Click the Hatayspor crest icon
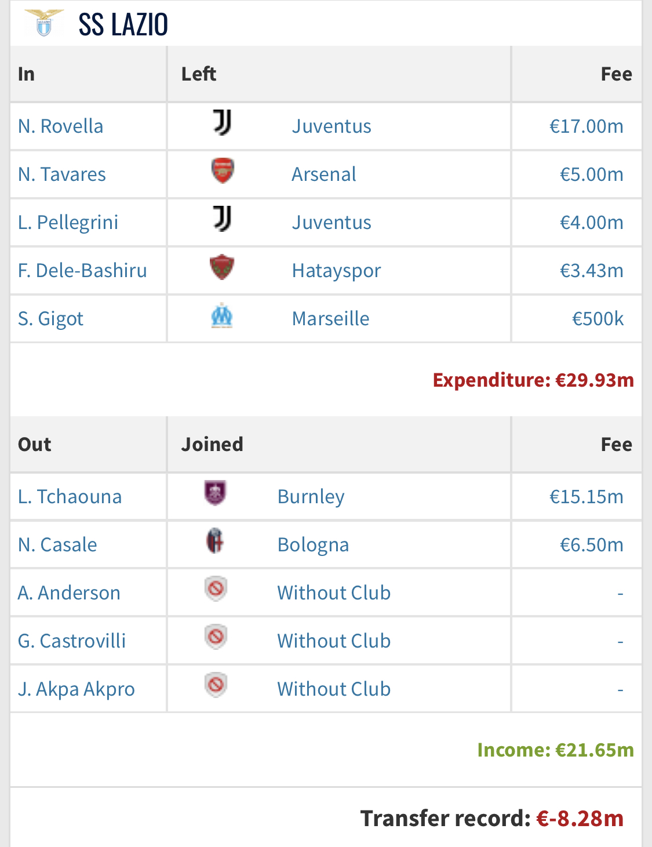Viewport: 652px width, 847px height. click(x=222, y=267)
